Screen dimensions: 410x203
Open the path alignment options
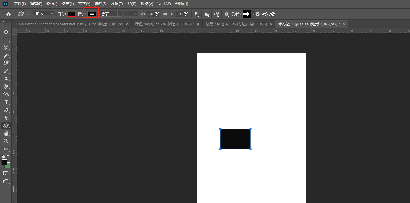point(207,14)
